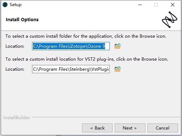The height and width of the screenshot is (136, 182).
Task: Click the Location label for the application folder
Action: (15, 46)
